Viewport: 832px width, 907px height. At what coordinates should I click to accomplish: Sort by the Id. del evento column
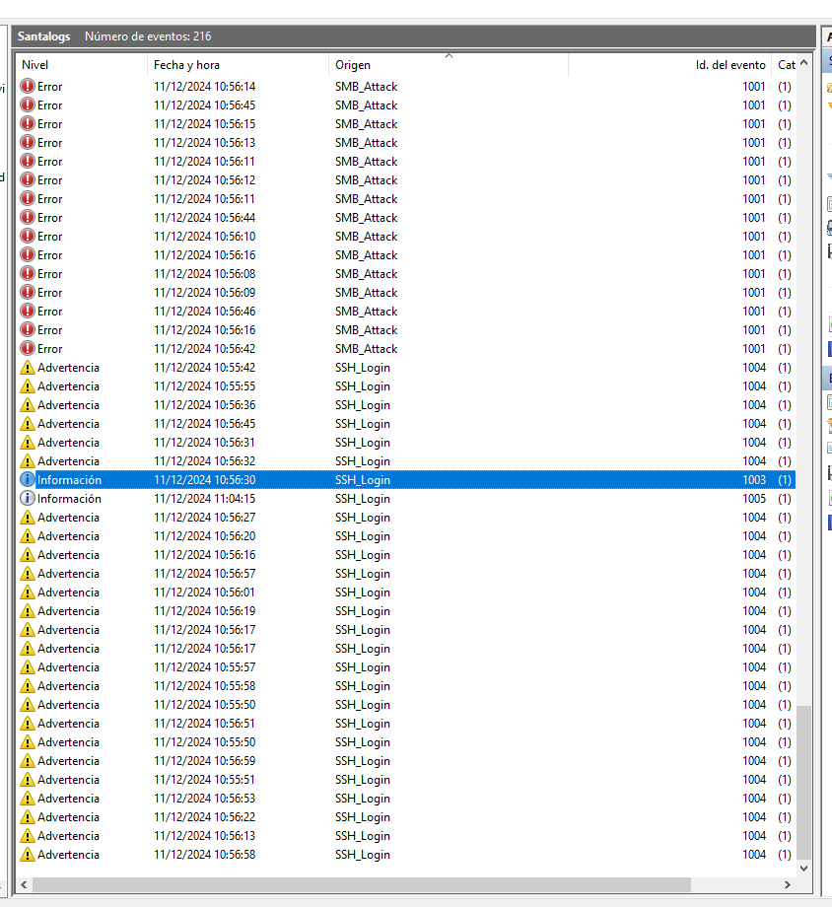point(670,65)
